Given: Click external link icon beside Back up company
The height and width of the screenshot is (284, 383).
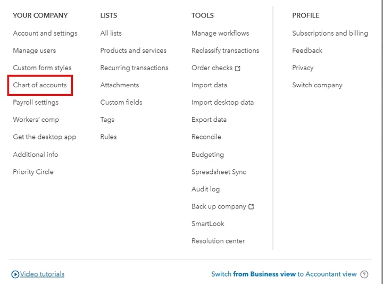Looking at the screenshot, I should click(x=251, y=206).
